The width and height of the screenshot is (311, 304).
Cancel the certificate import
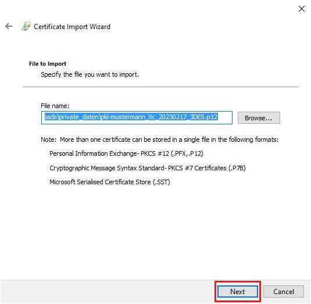point(284,292)
